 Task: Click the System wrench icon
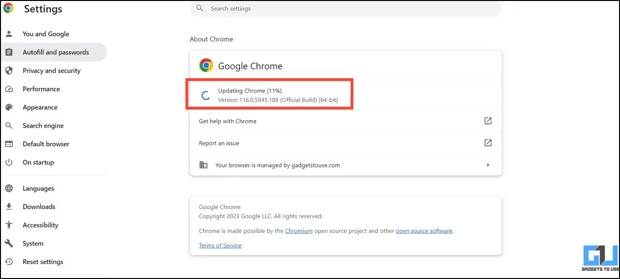click(x=9, y=243)
